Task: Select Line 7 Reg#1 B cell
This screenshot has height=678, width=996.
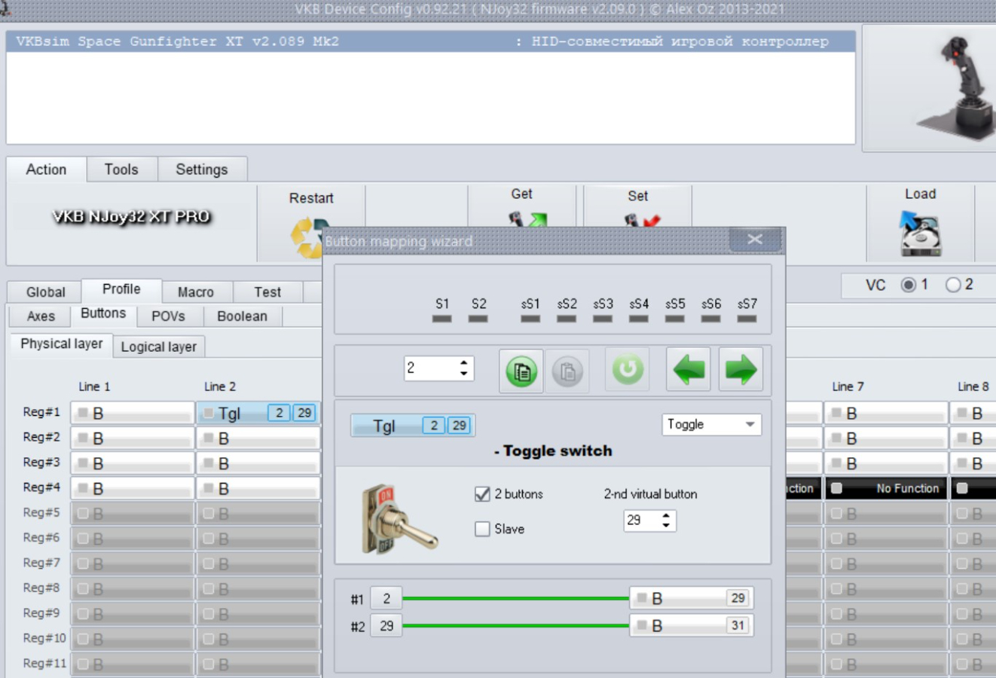Action: pos(886,413)
